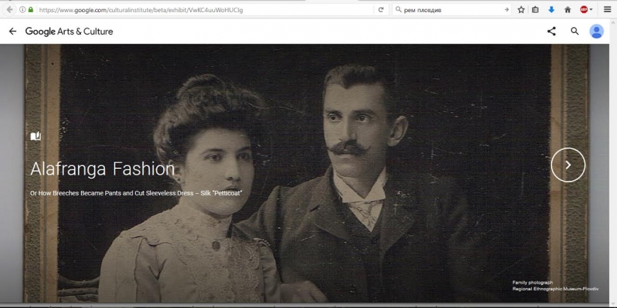Open the Firefox downloads arrow

[x=551, y=9]
